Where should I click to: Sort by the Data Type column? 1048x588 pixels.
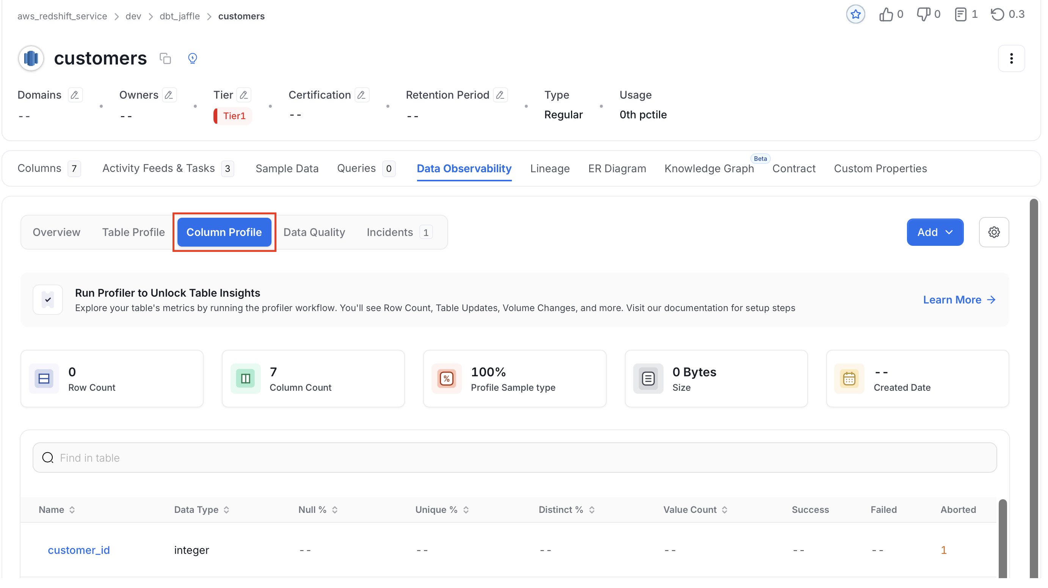coord(201,509)
